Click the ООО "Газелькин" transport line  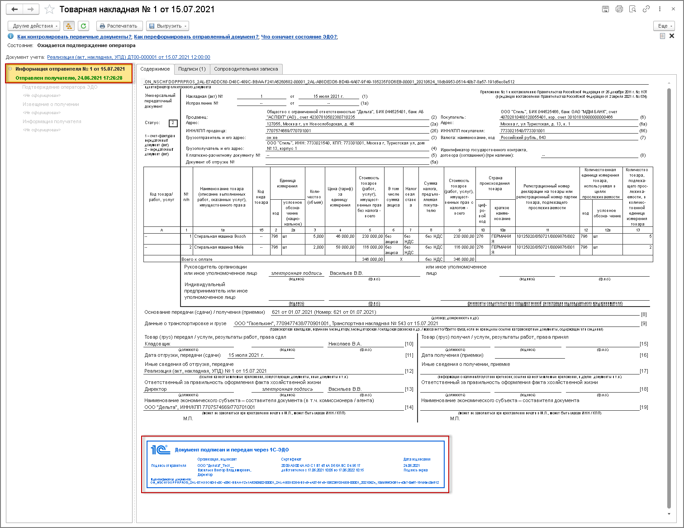(x=336, y=323)
